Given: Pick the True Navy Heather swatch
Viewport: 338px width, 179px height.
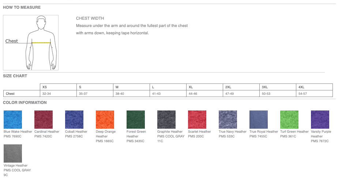Looking at the screenshot, I should click(228, 119).
